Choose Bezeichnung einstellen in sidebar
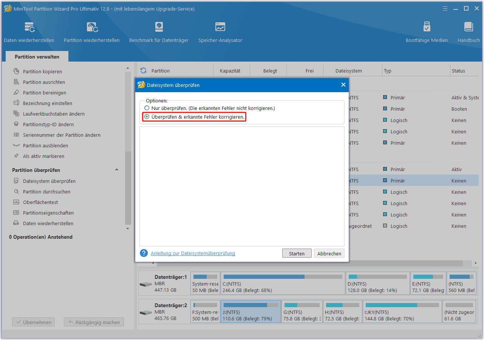484x340 pixels. 48,103
